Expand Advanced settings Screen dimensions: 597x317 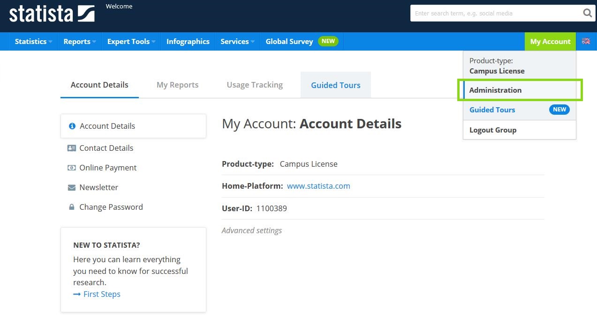coord(252,230)
